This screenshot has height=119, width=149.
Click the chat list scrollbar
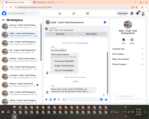41,43
